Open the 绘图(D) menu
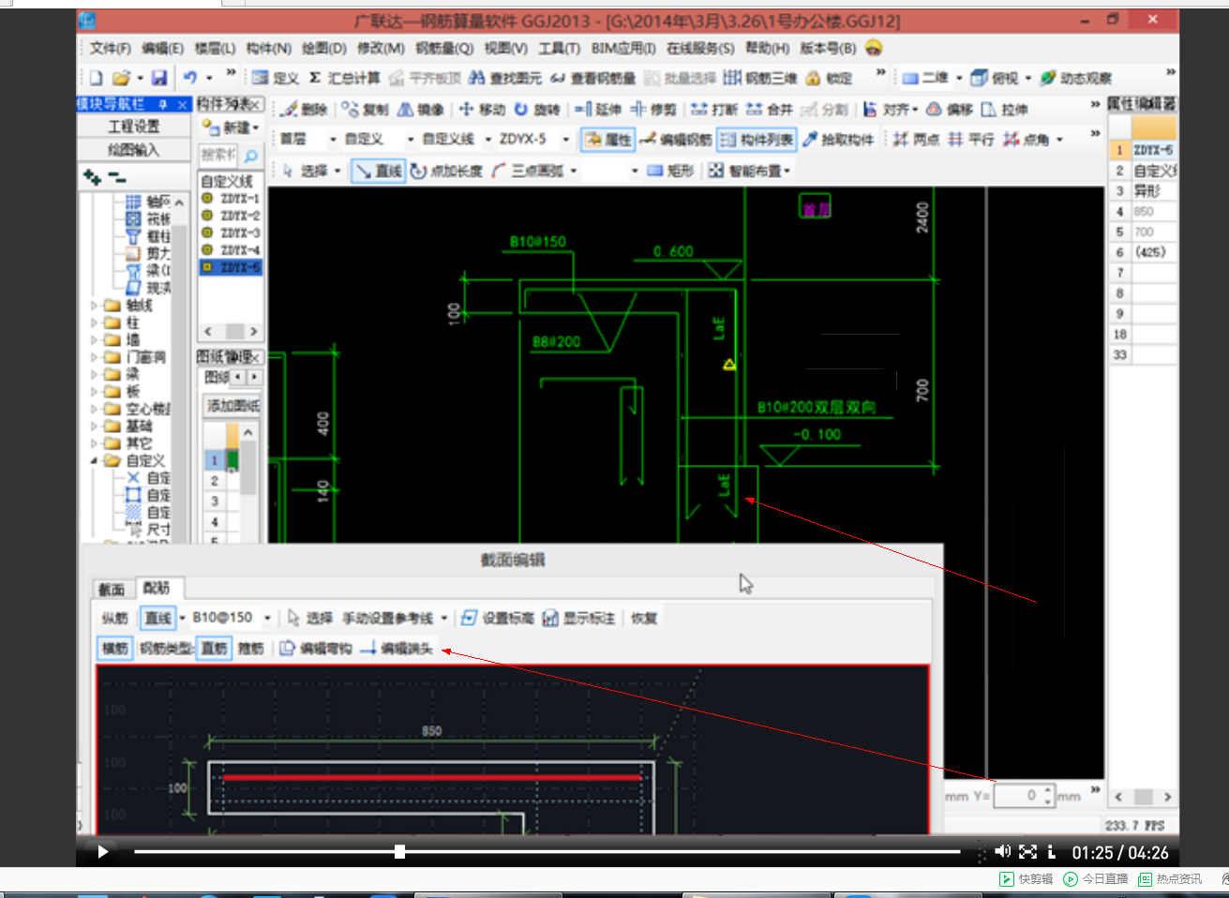Screen dimensions: 1229x898 tap(324, 48)
